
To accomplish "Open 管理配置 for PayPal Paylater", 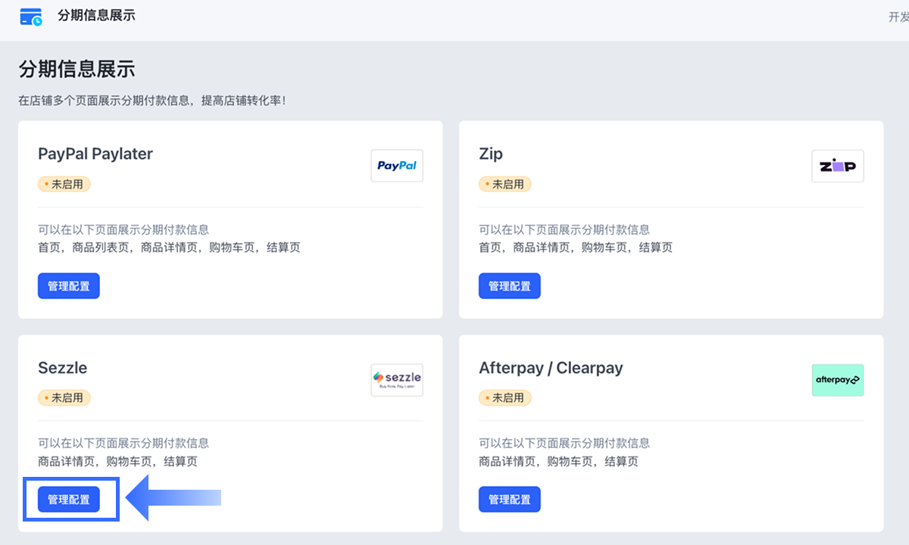I will click(69, 286).
